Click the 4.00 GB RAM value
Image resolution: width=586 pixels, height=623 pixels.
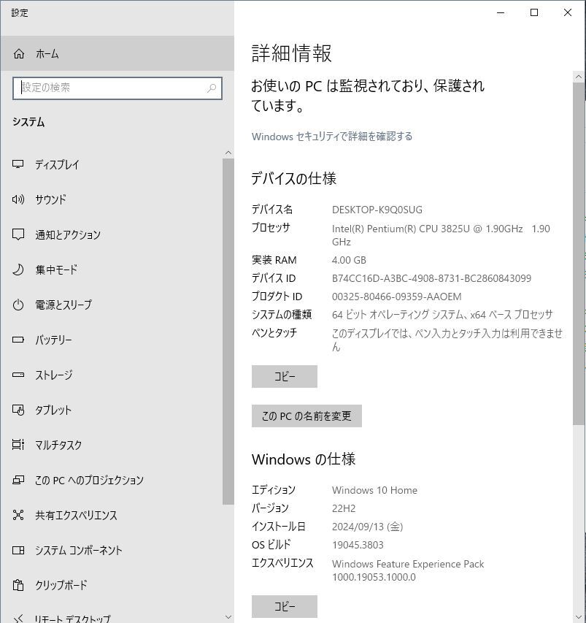click(x=349, y=260)
